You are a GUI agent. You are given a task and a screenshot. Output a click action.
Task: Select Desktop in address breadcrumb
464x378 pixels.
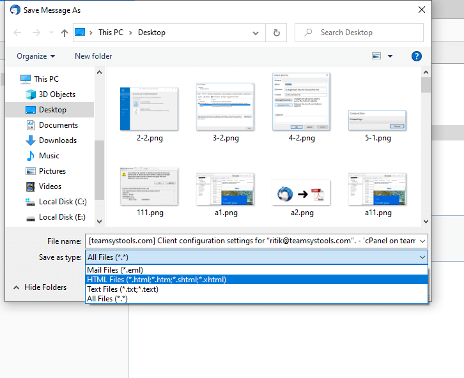(151, 33)
